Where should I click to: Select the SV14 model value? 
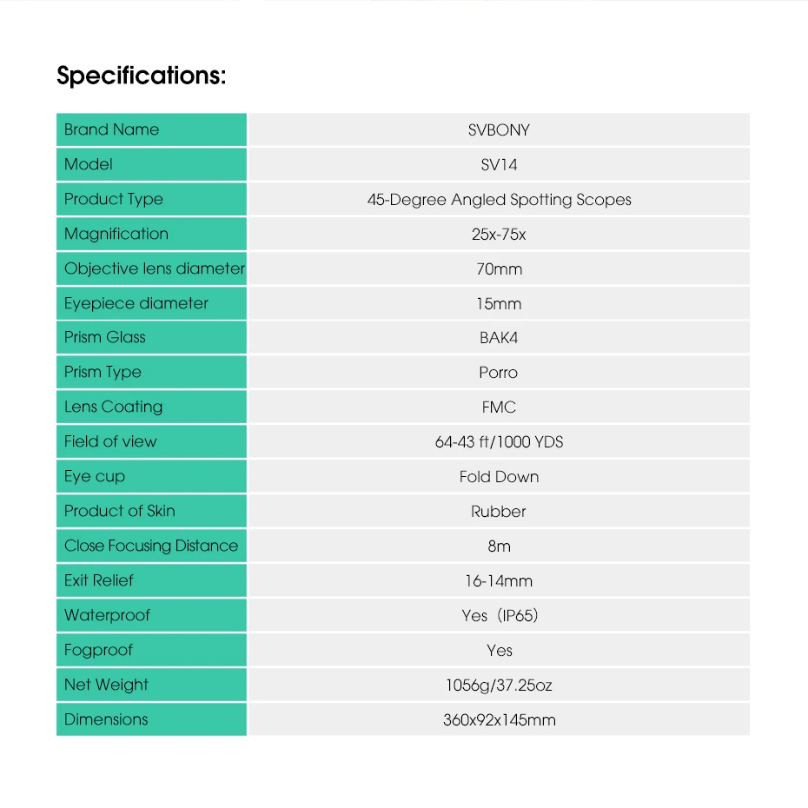499,165
